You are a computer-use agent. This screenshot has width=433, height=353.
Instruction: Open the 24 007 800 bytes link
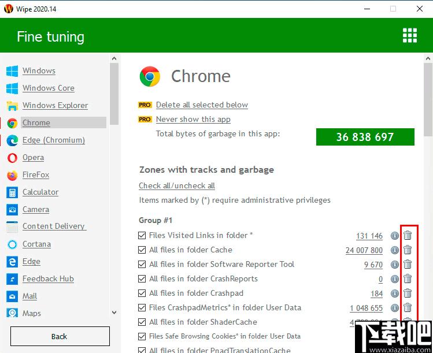(x=364, y=250)
